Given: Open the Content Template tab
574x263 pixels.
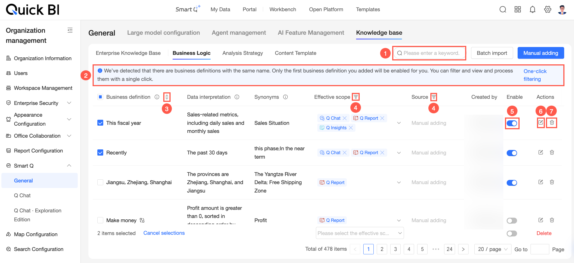Looking at the screenshot, I should [x=295, y=53].
